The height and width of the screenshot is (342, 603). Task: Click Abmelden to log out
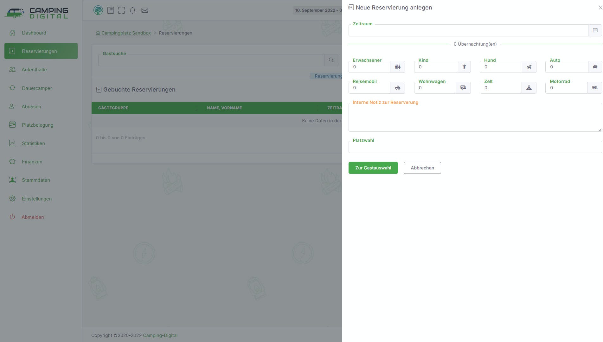(x=41, y=217)
